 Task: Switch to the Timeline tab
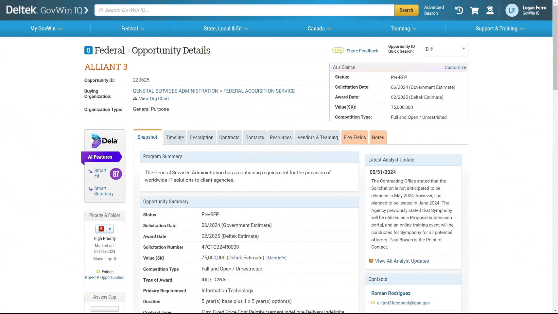click(x=175, y=138)
